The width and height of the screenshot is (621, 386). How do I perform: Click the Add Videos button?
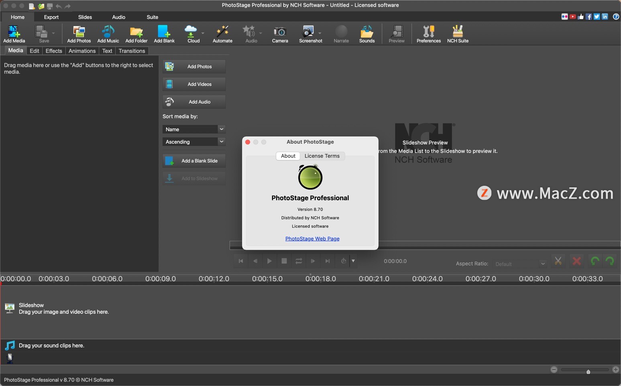pyautogui.click(x=194, y=84)
